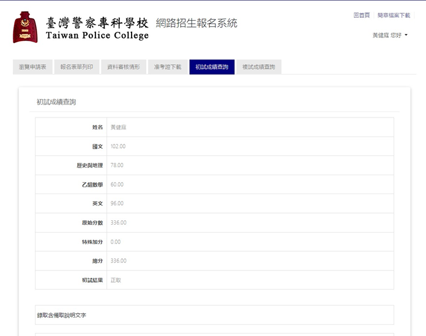
Task: Click the Taiwan Police College crest logo
Action: click(25, 28)
